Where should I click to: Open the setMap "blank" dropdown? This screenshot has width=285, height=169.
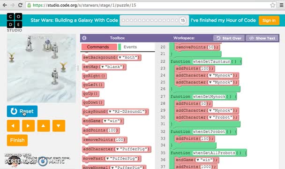[113, 67]
